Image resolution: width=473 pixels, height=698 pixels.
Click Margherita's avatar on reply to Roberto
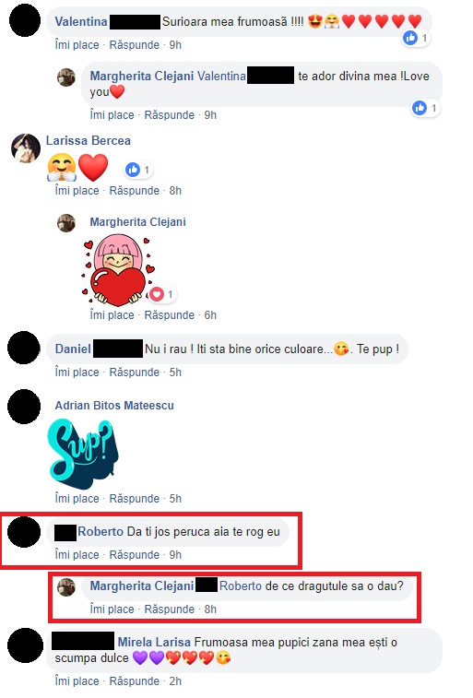(x=66, y=587)
